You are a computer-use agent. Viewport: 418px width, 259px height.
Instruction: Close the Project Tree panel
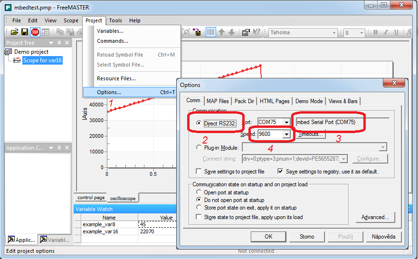[67, 43]
